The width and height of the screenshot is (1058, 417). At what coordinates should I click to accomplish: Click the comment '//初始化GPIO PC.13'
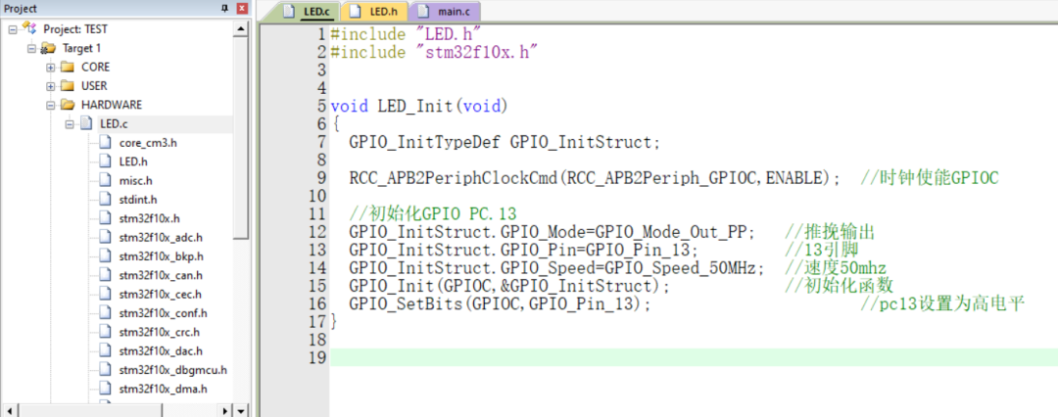pyautogui.click(x=433, y=215)
